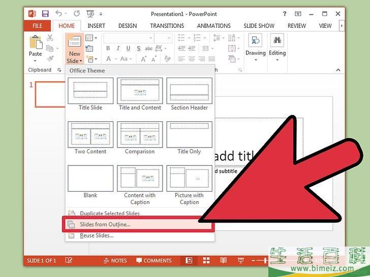This screenshot has width=370, height=277.
Task: Click the Paste clipboard icon
Action: tap(36, 43)
